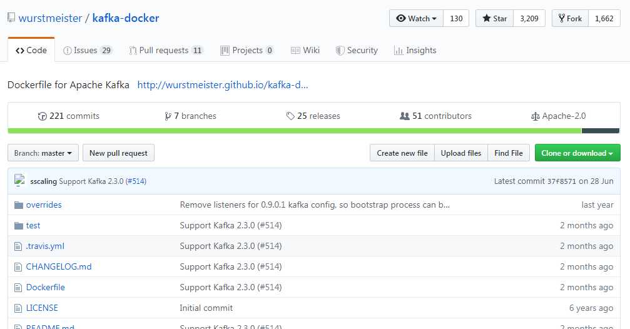Screen dimensions: 630x329
Task: Open Dockerfile file link
Action: point(46,287)
